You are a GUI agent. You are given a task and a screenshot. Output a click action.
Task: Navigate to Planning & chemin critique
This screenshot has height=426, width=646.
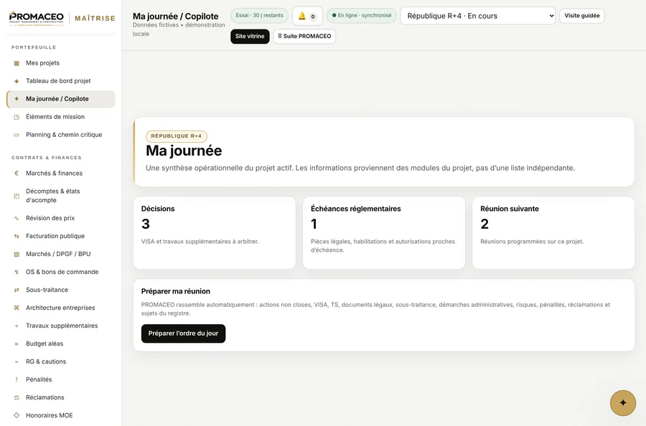pos(61,135)
